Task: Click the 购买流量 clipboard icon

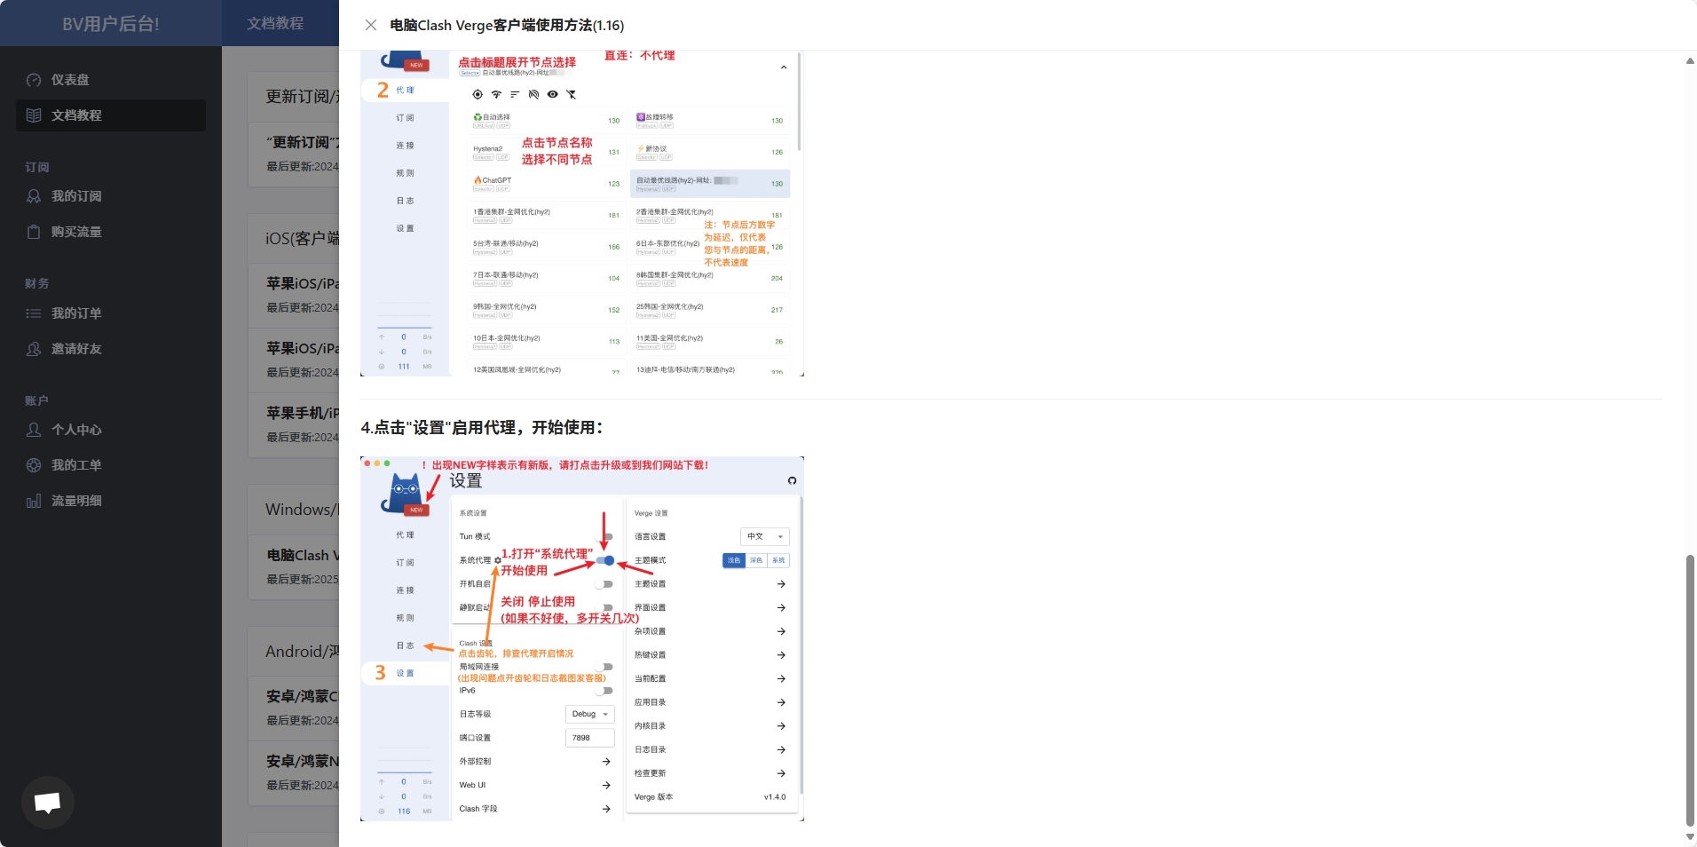Action: (34, 232)
